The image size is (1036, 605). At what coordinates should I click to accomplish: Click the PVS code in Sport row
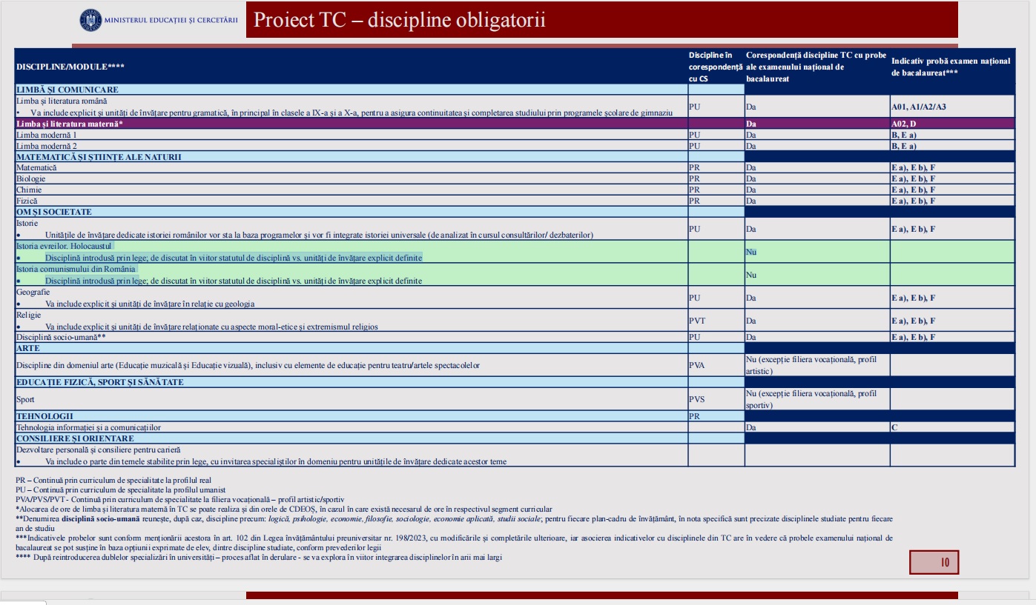697,400
